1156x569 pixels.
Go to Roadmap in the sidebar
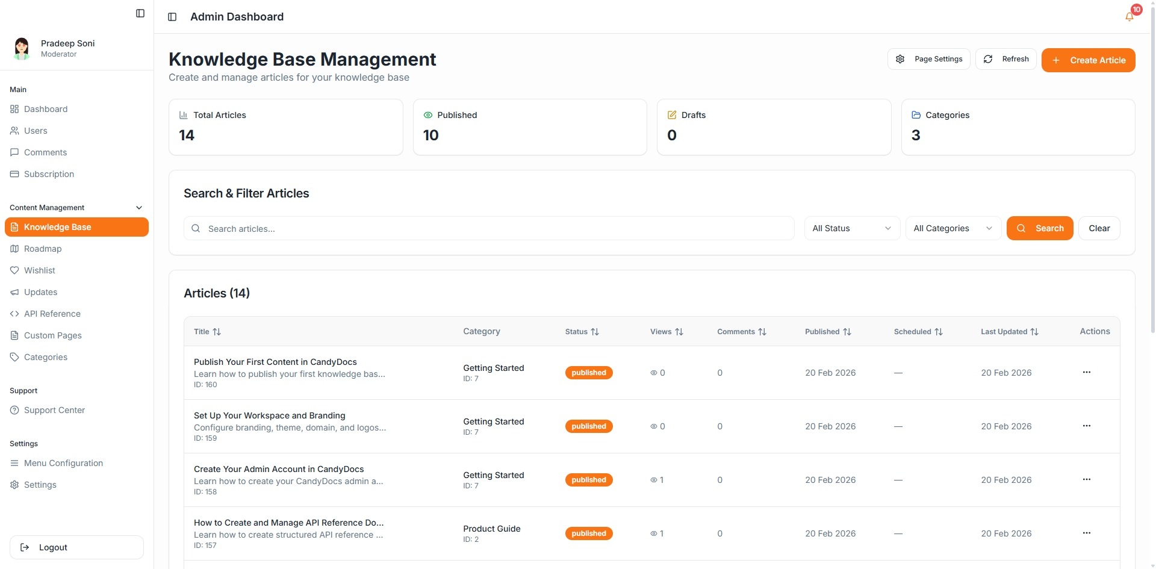(43, 249)
